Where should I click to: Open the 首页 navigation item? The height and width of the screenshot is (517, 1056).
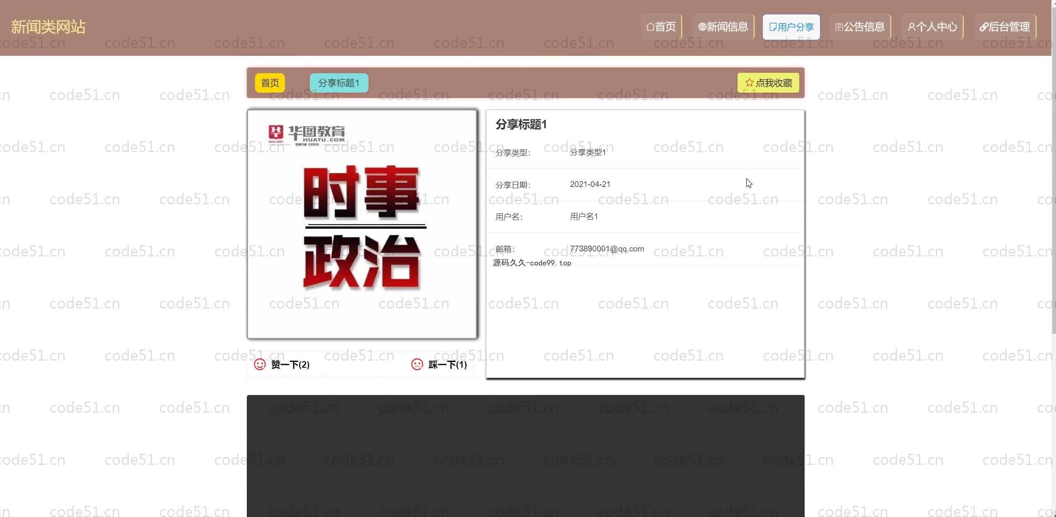tap(661, 27)
